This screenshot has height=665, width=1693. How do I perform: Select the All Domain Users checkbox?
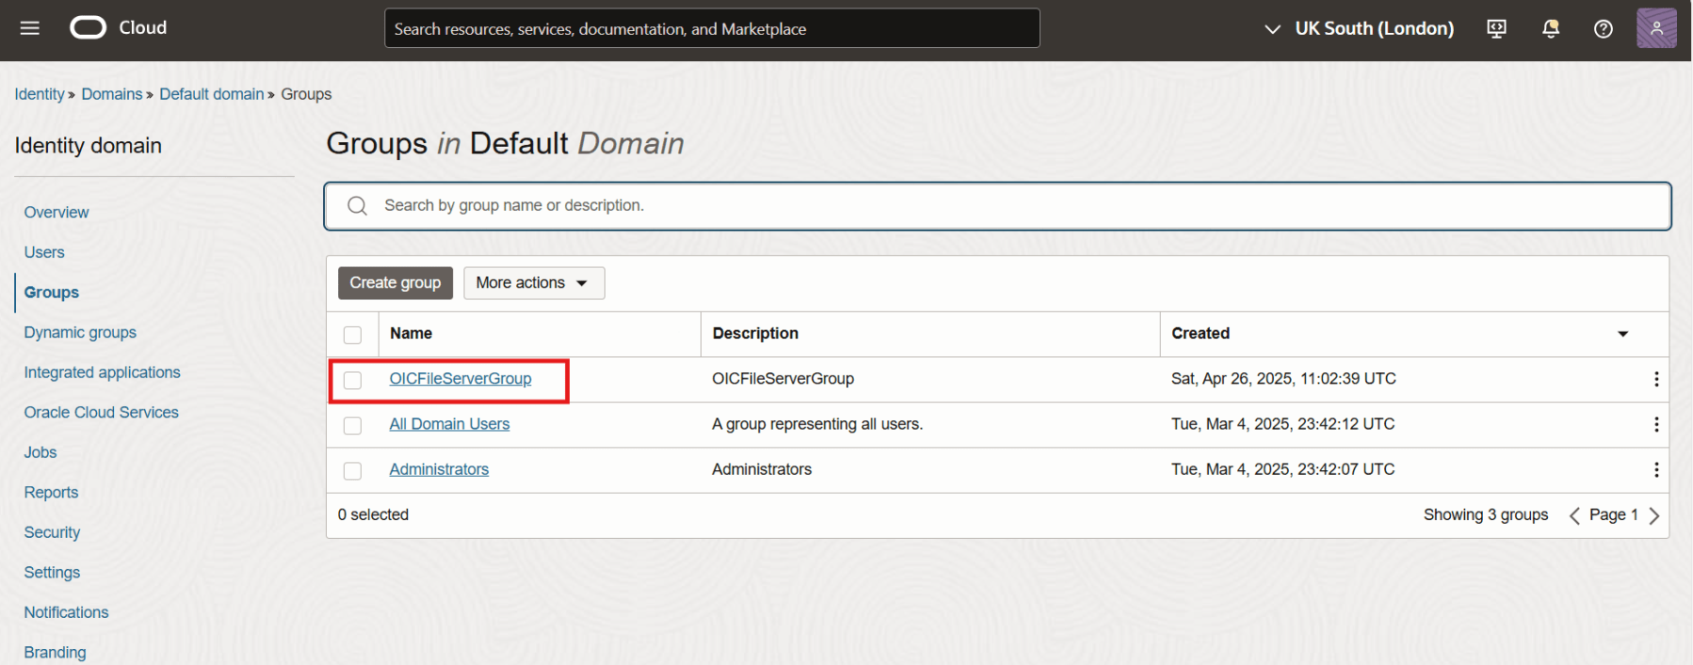pyautogui.click(x=353, y=425)
